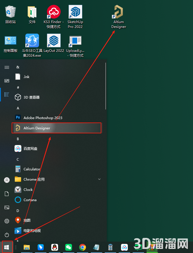Switch to the pinned tiles view in Start
The width and height of the screenshot is (193, 253).
tap(7, 81)
